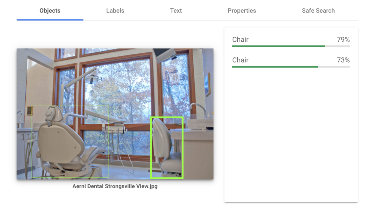This screenshot has width=370, height=213.
Task: Click the 79% confidence score text
Action: click(x=343, y=40)
